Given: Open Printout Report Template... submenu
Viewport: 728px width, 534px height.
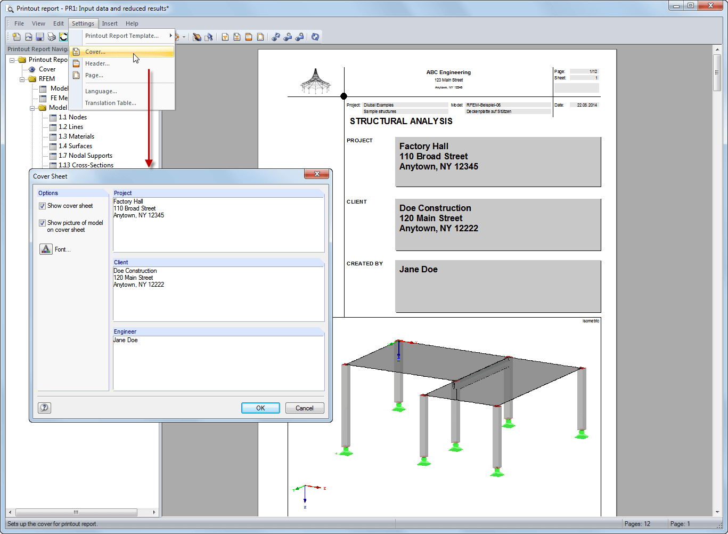Looking at the screenshot, I should point(122,36).
